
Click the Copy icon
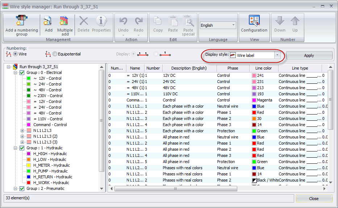tap(157, 21)
